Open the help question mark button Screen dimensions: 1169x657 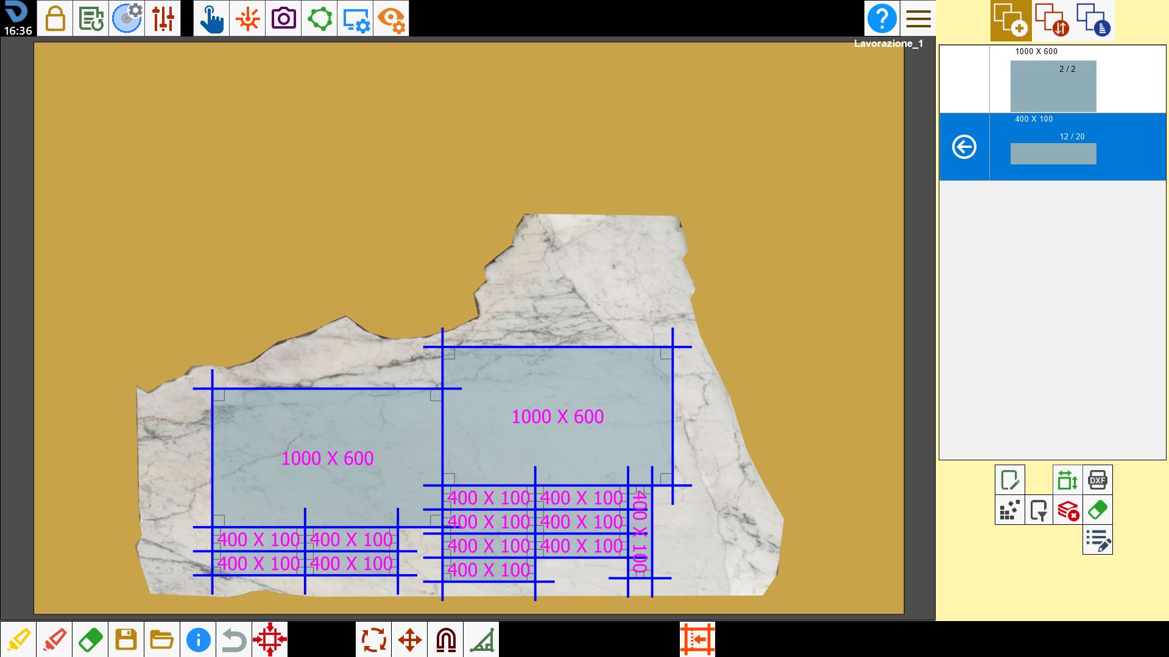[x=881, y=18]
